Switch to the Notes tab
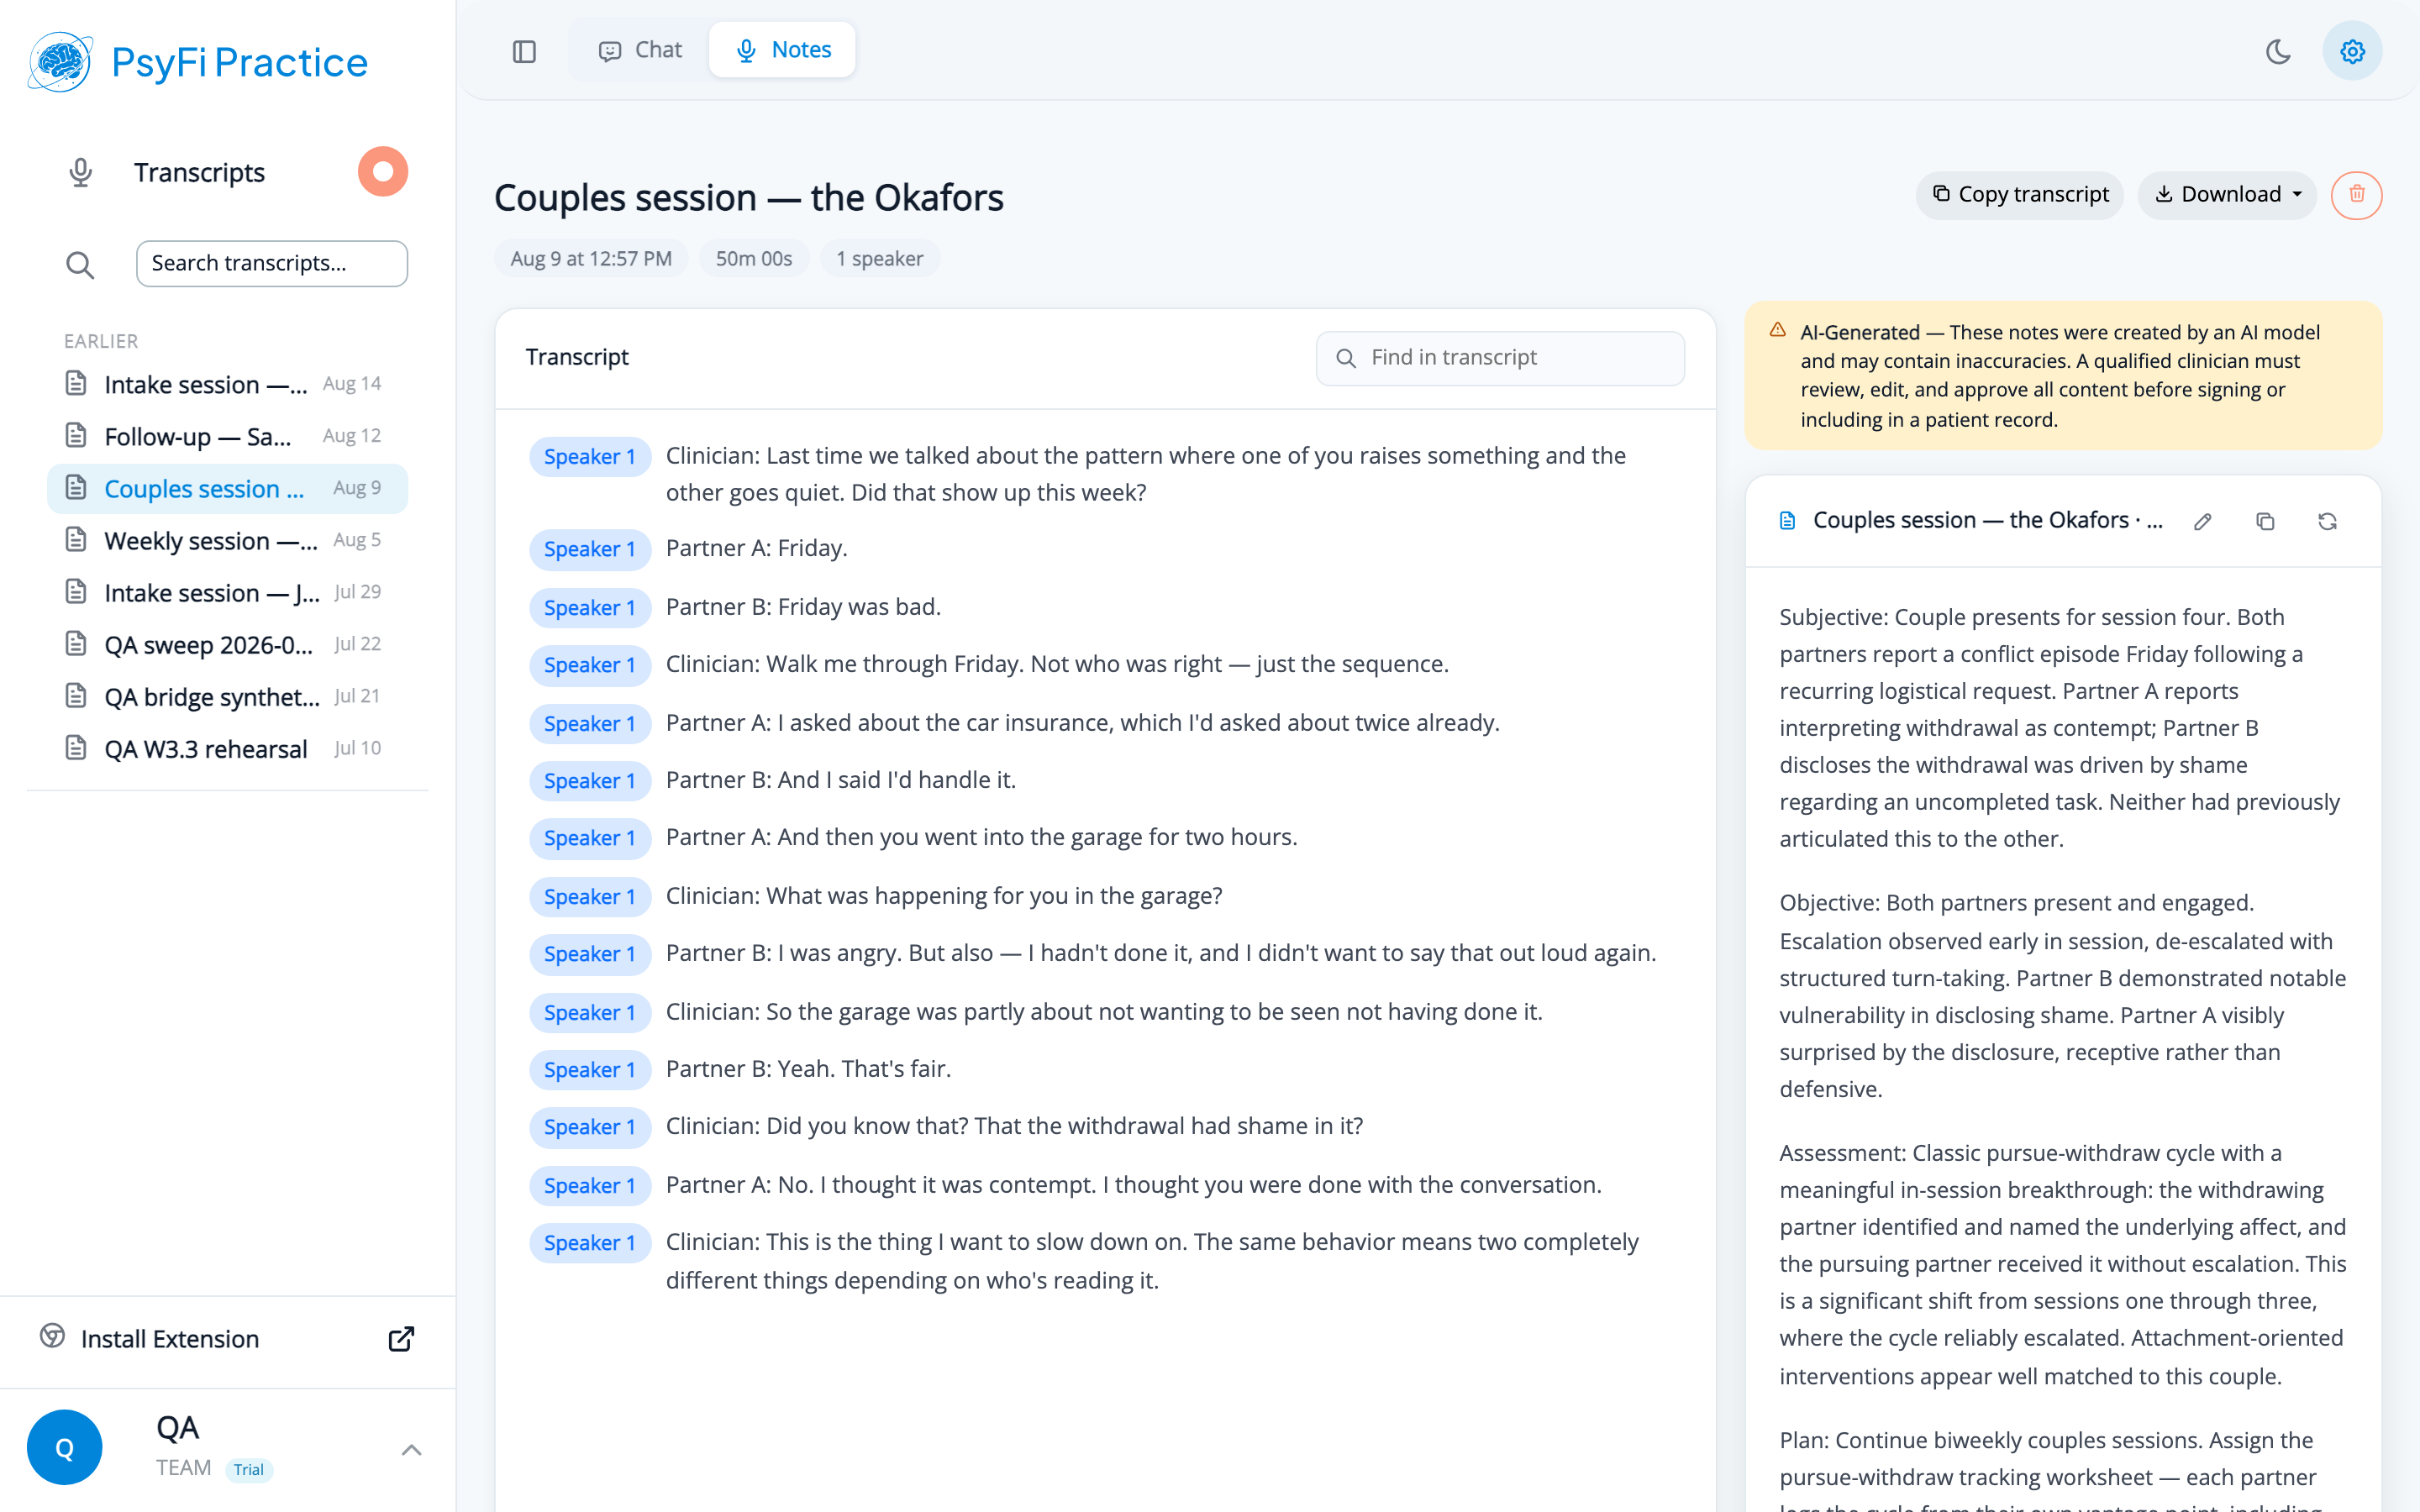The image size is (2420, 1512). point(782,50)
